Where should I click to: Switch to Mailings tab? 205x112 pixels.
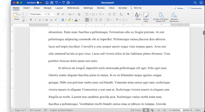[88, 8]
